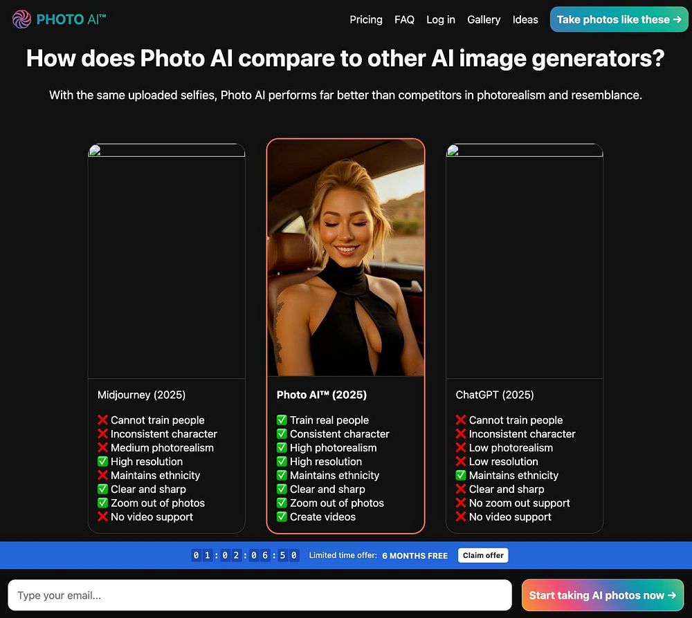Click the "PHOTO AI" brand name text
Image resolution: width=692 pixels, height=618 pixels.
pos(71,19)
